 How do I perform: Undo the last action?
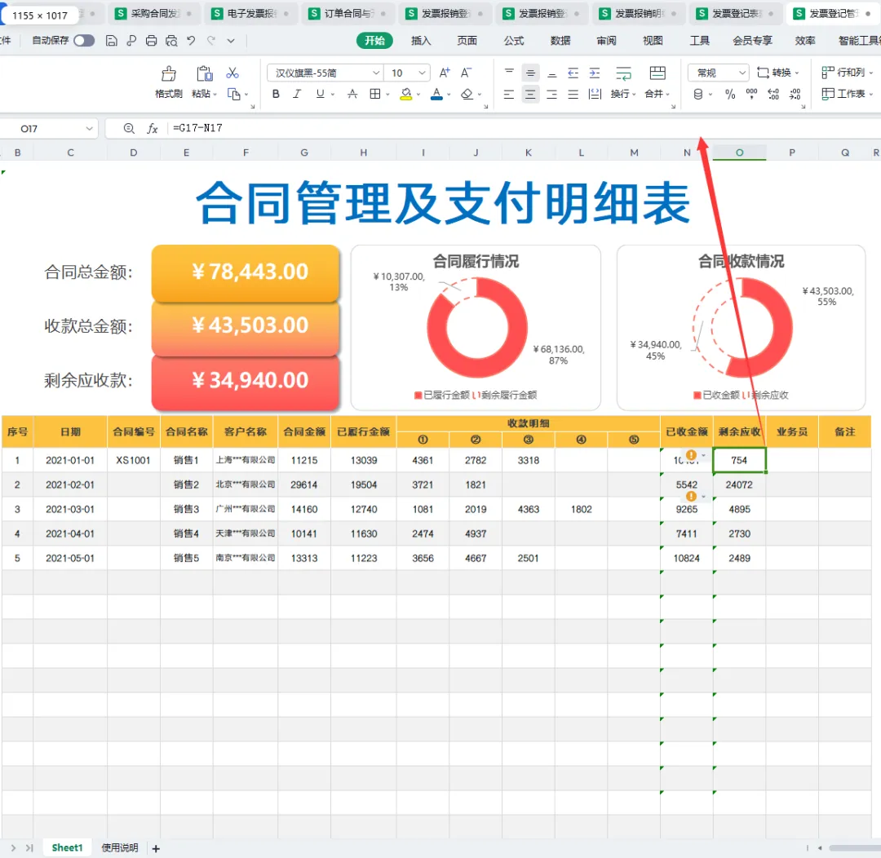pos(191,41)
